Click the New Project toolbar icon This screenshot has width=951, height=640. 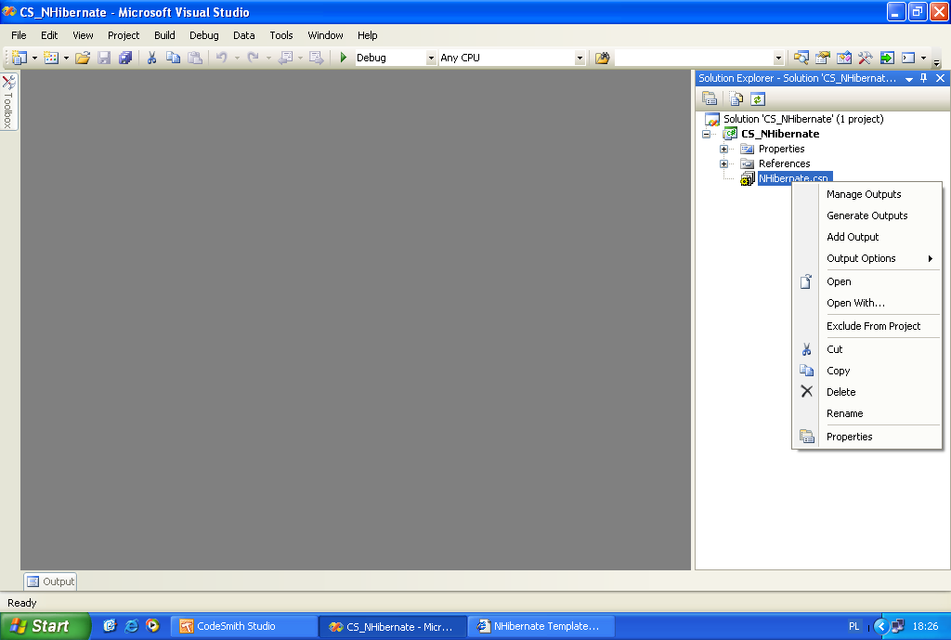tap(20, 58)
